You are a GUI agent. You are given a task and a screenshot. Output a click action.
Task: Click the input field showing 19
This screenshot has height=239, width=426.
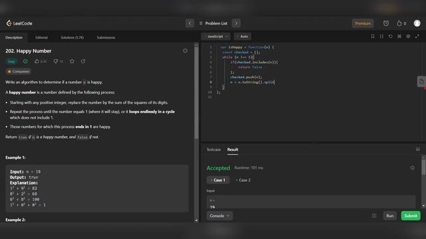tap(311, 202)
